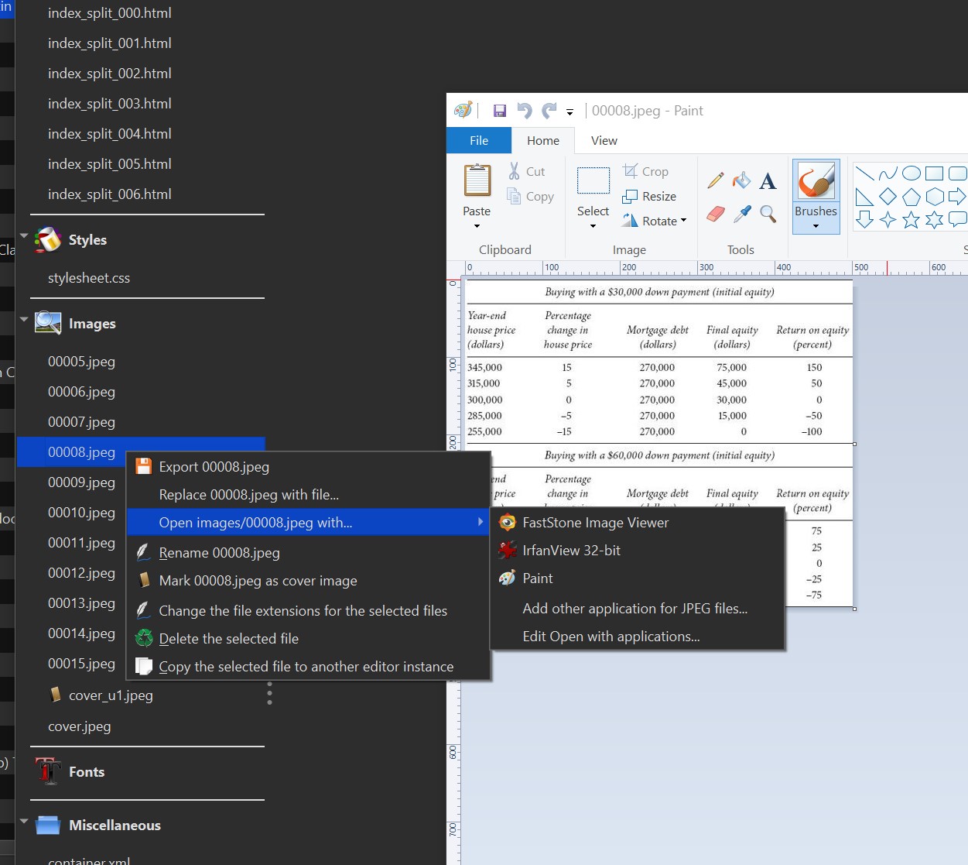Collapse the Styles section
968x865 pixels.
[24, 235]
